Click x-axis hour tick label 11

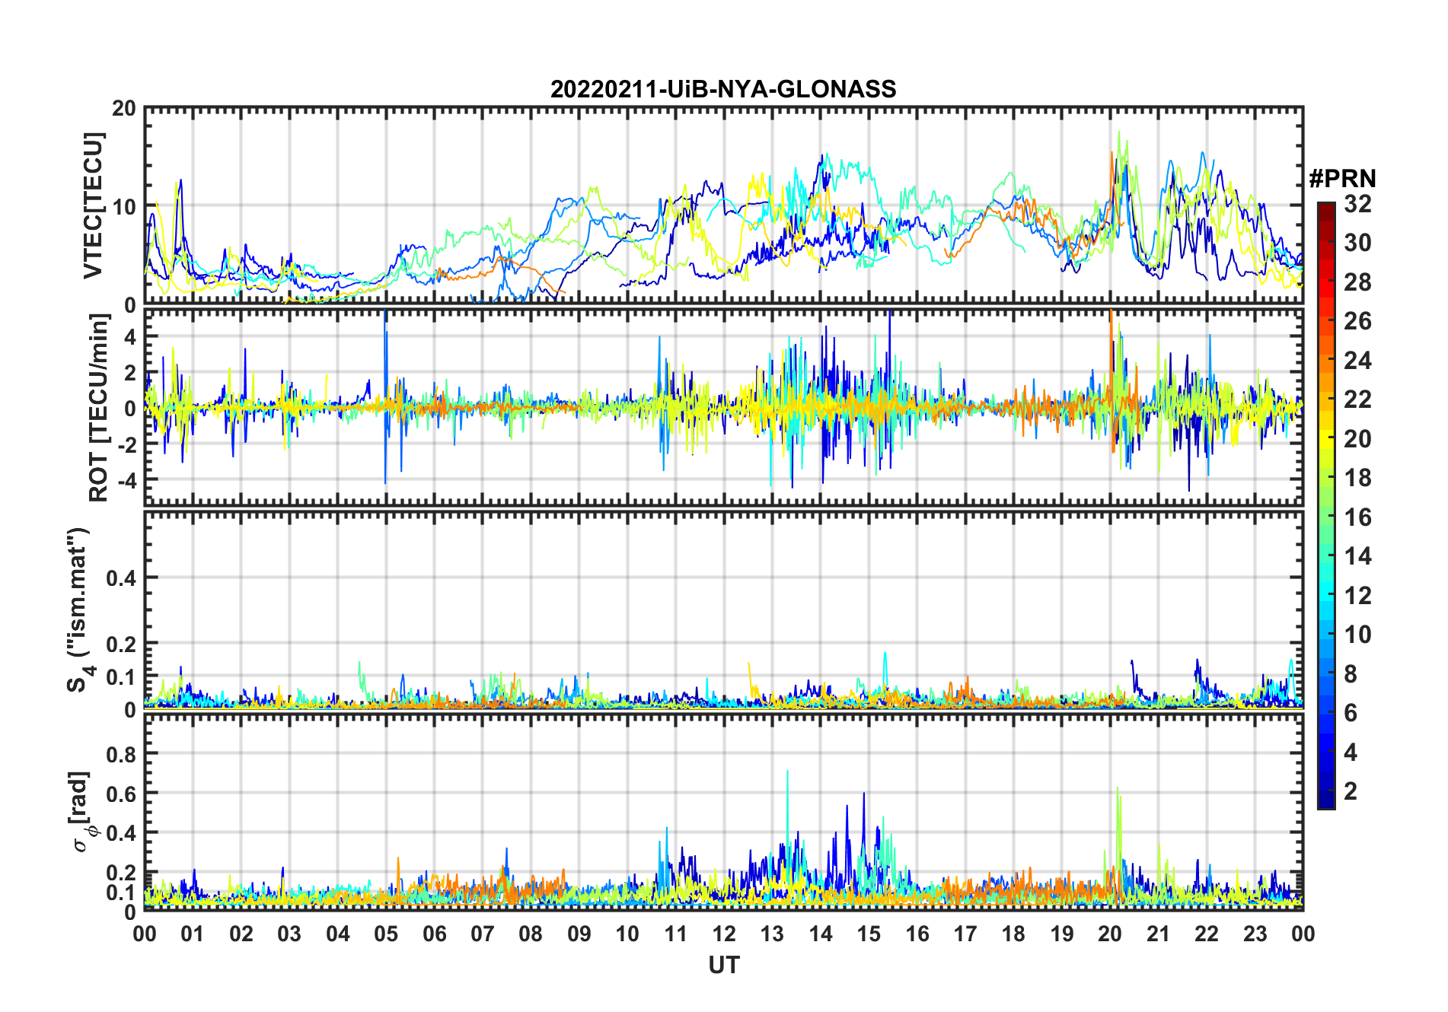(x=676, y=934)
